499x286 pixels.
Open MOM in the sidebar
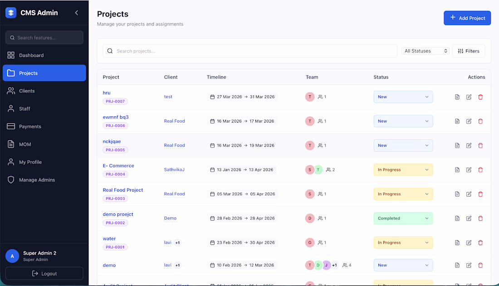44,144
